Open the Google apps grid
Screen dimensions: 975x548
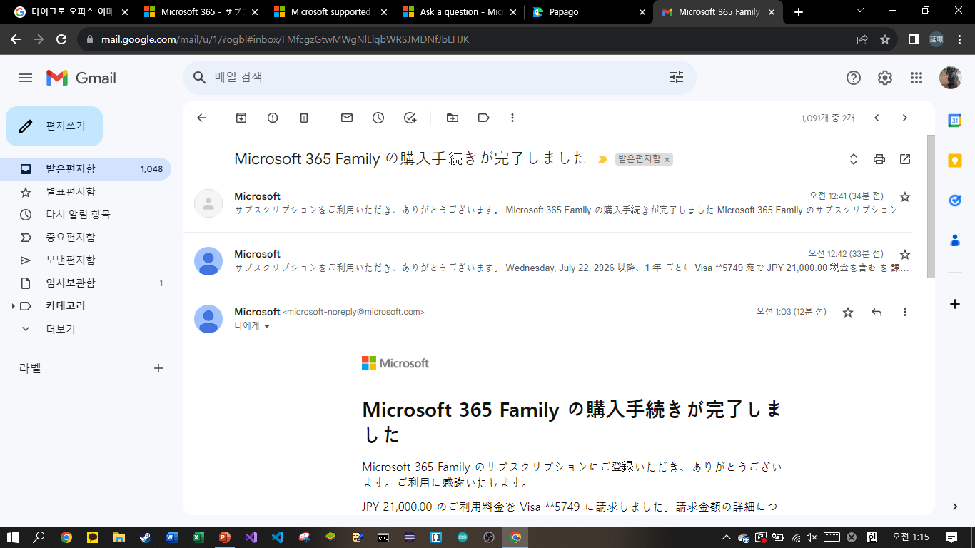(916, 78)
